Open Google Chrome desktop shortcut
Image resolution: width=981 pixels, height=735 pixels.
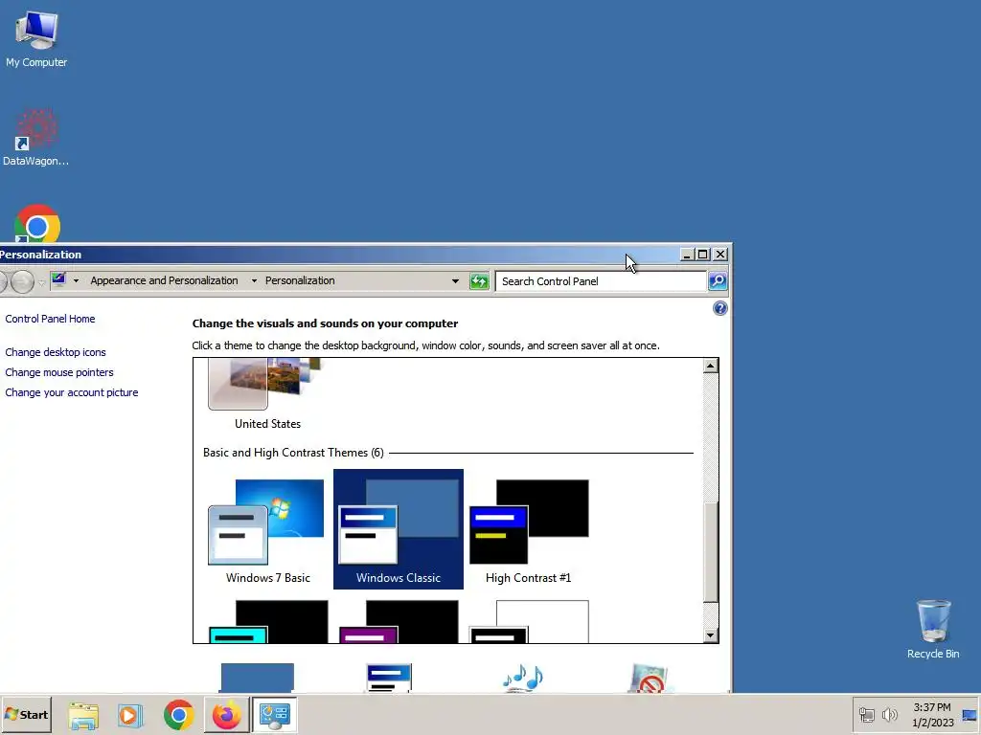click(37, 224)
